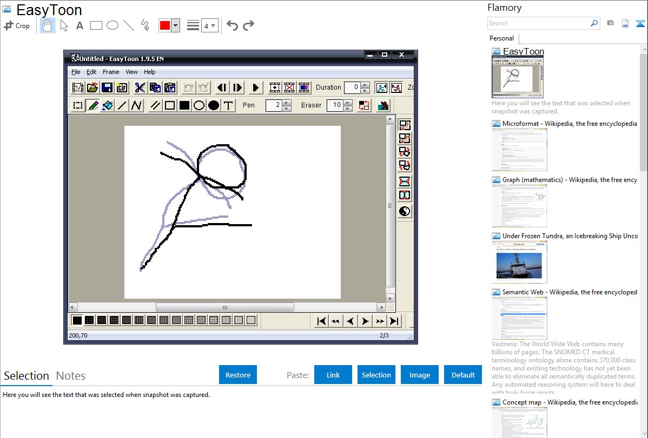Open the View menu in EasyToon
This screenshot has height=438, width=648.
tap(131, 72)
